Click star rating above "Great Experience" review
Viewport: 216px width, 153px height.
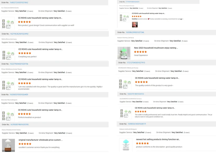140,52
